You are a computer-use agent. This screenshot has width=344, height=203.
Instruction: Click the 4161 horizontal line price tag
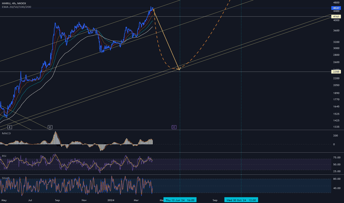[336, 17]
